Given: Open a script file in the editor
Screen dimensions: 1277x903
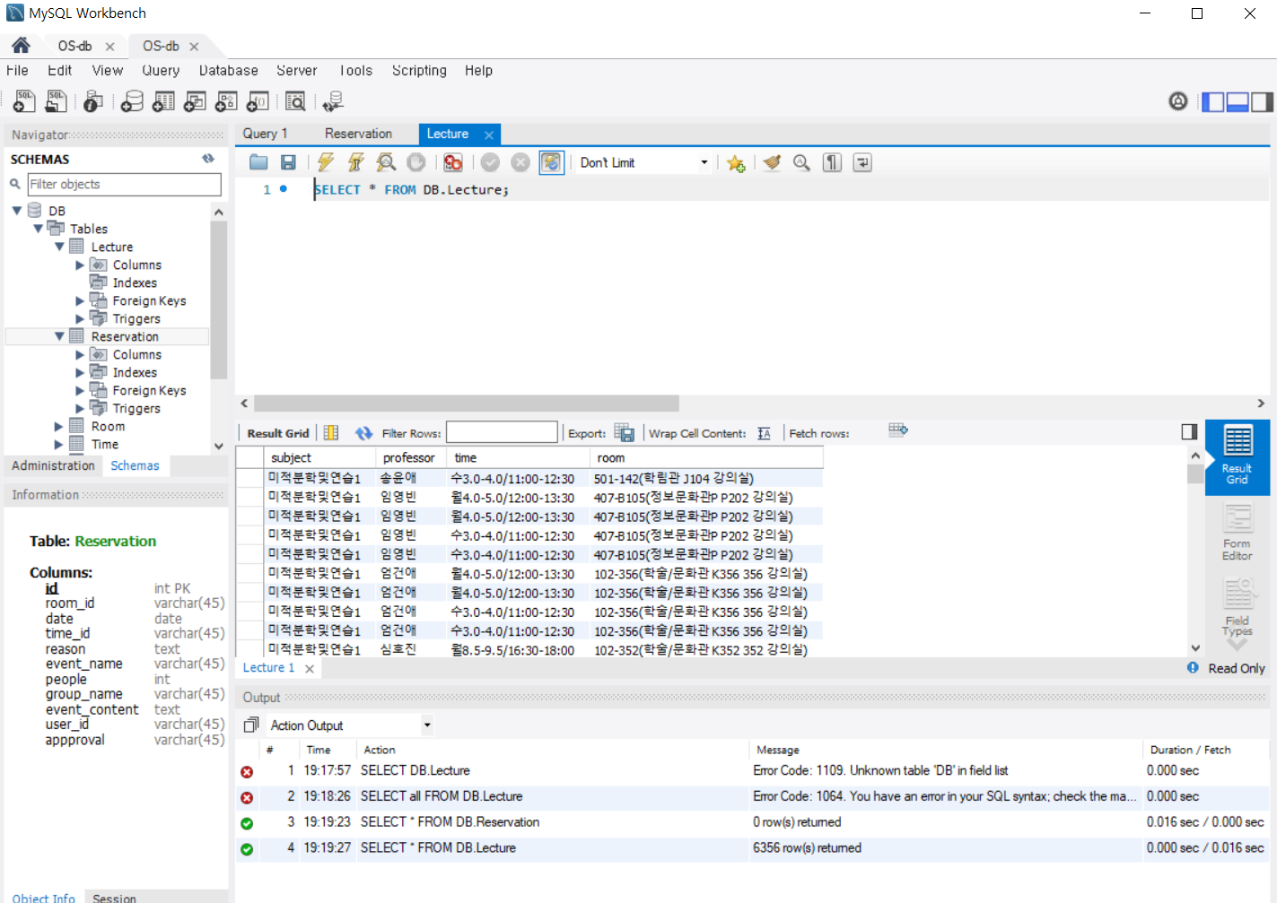Looking at the screenshot, I should click(x=258, y=162).
